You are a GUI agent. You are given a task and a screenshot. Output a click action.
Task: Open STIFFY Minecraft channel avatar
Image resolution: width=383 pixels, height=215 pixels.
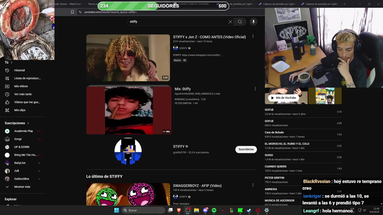[x=128, y=151]
